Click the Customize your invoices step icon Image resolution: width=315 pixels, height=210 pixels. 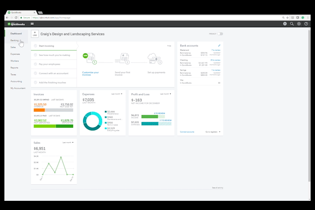[x=90, y=59]
